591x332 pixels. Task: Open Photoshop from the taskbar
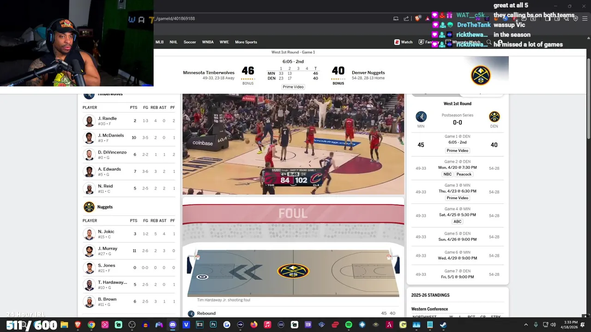click(213, 325)
